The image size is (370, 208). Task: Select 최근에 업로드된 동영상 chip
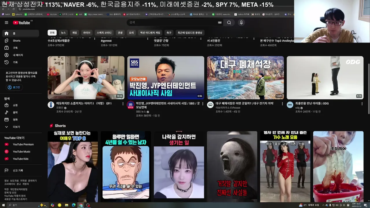[190, 33]
